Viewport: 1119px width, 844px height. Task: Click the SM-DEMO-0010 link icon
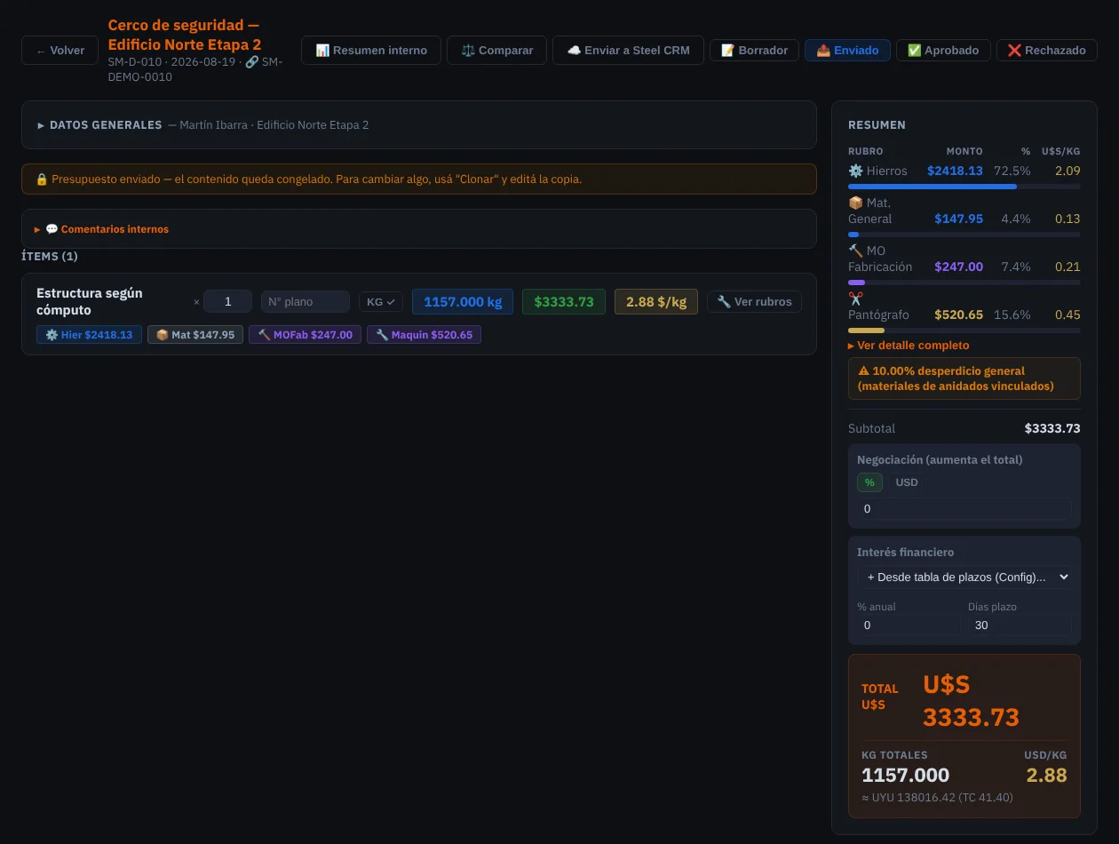(x=251, y=62)
